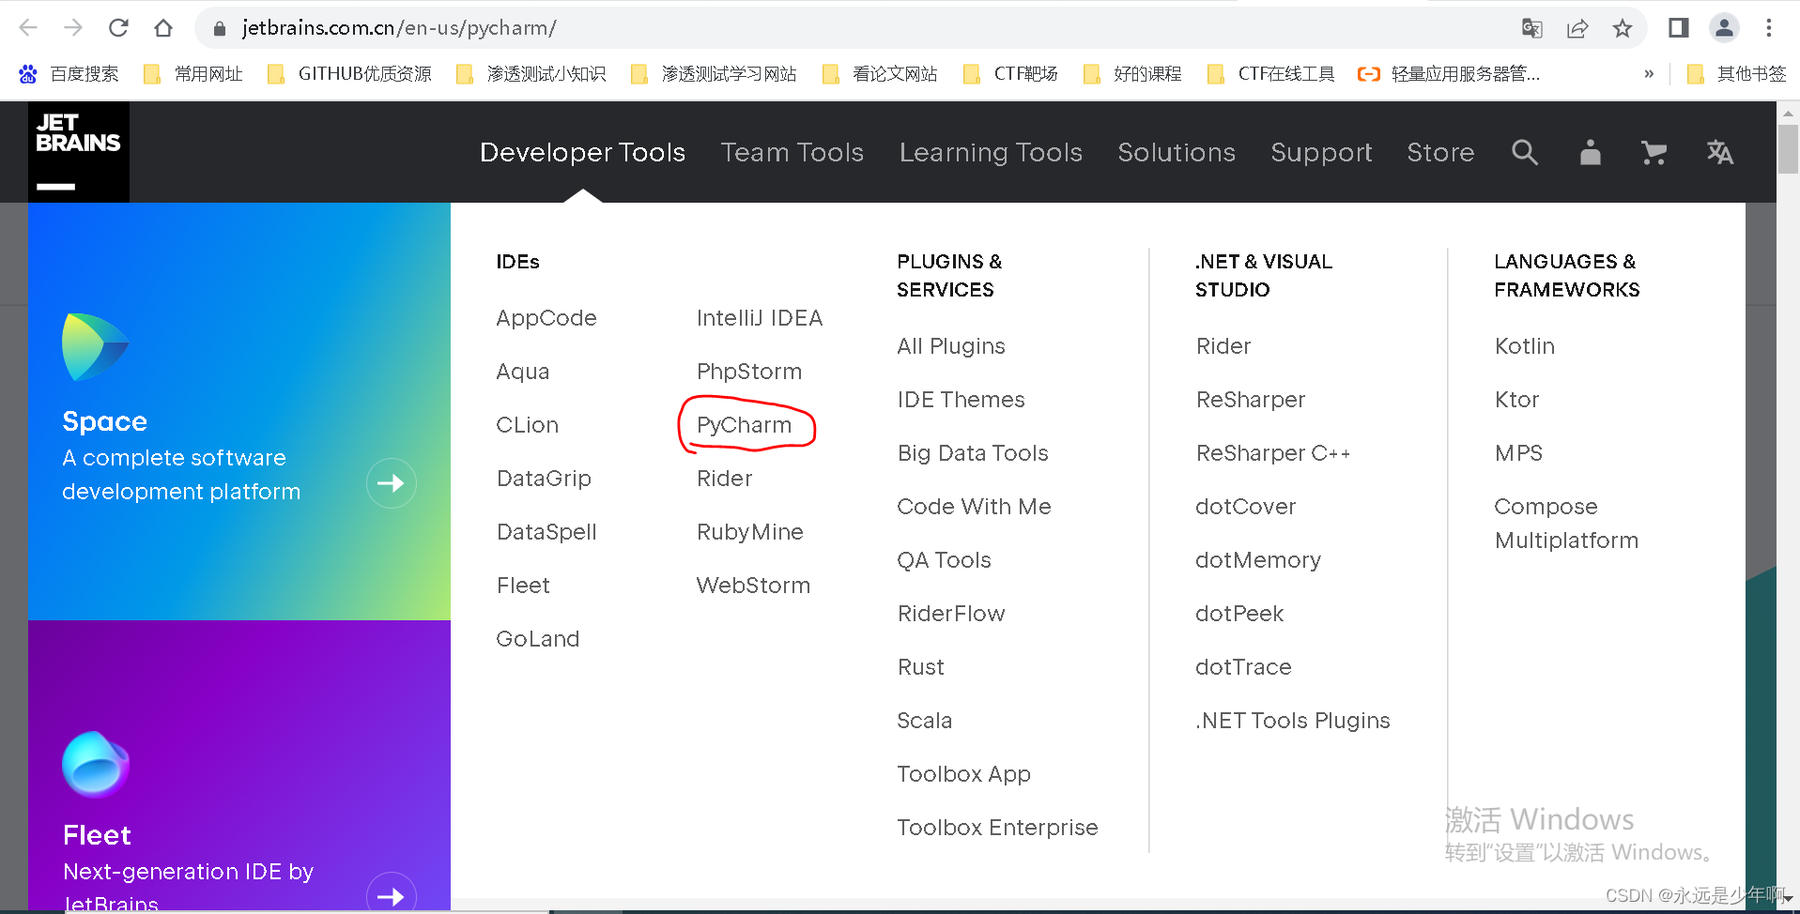Open the GoLand link
Image resolution: width=1800 pixels, height=914 pixels.
click(538, 639)
